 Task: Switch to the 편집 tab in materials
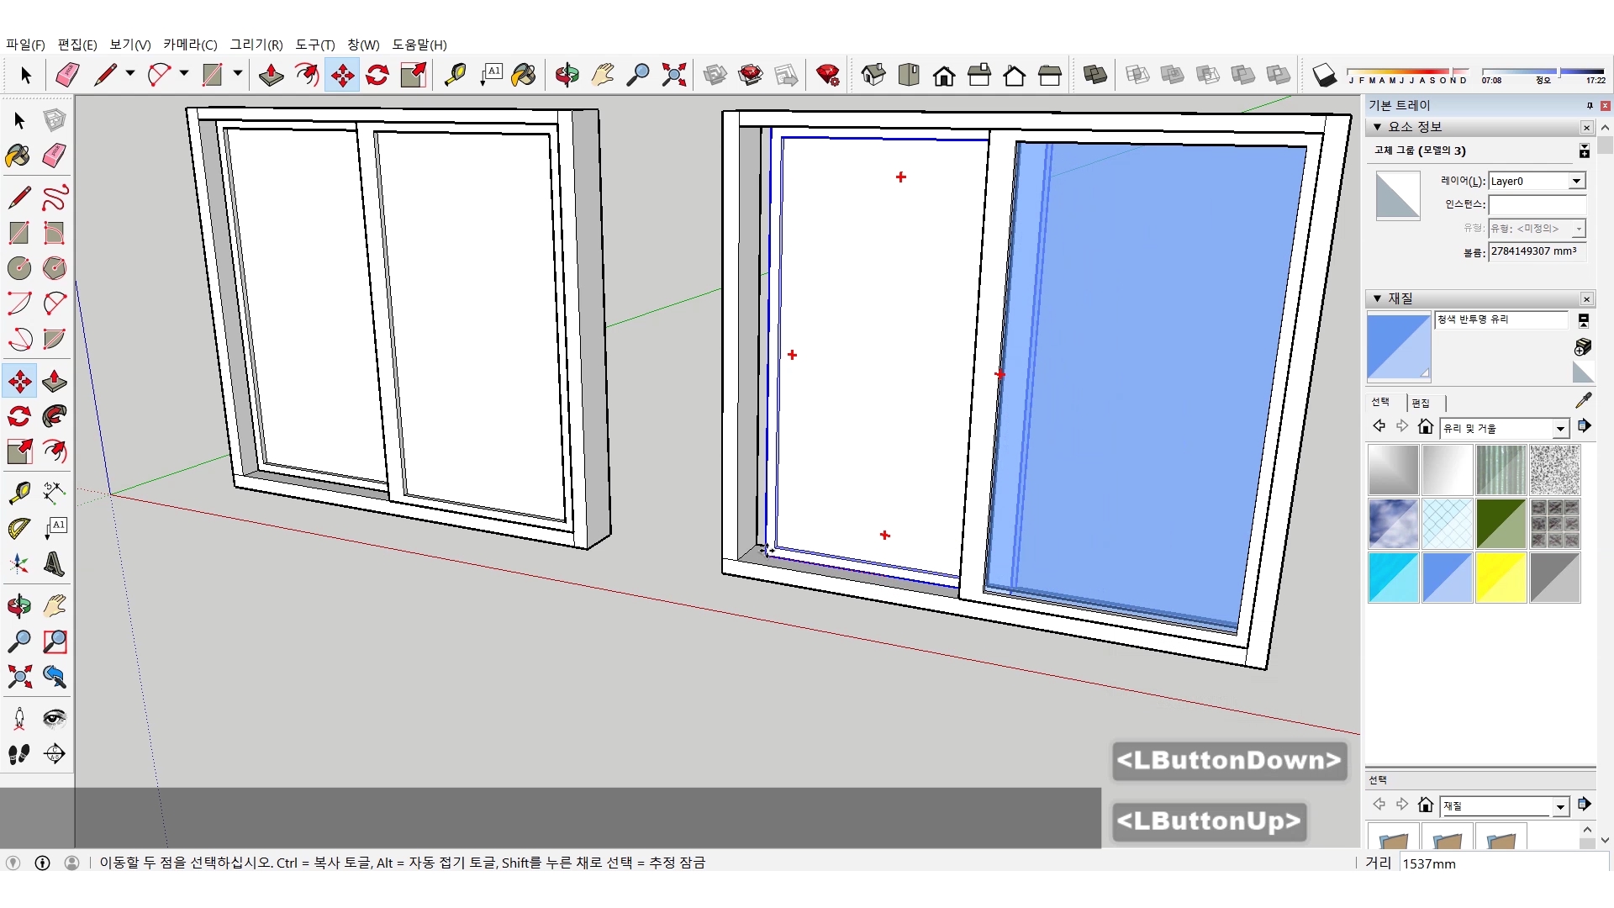tap(1421, 403)
